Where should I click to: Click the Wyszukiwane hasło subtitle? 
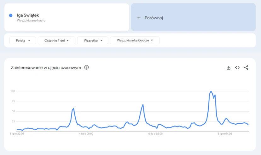(31, 20)
